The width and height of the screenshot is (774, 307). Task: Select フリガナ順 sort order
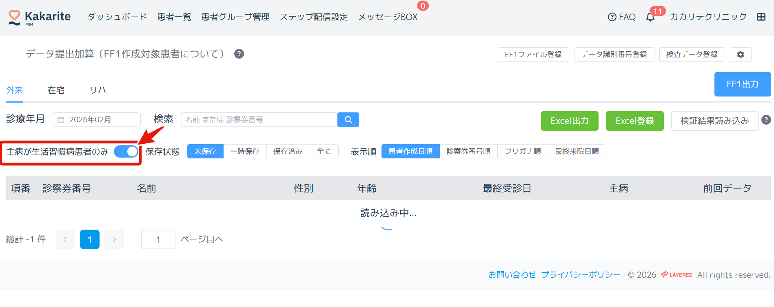pos(523,151)
